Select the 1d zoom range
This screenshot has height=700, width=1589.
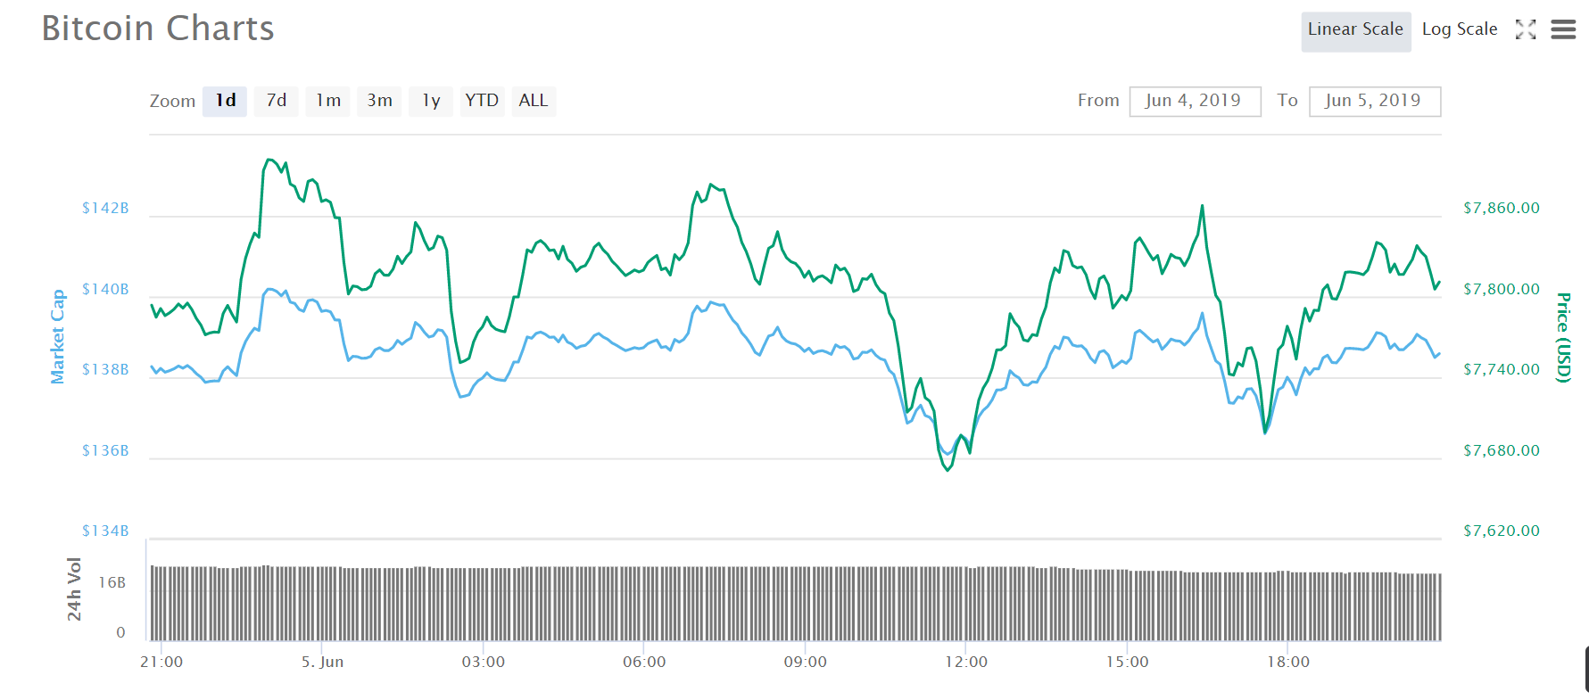tap(225, 101)
